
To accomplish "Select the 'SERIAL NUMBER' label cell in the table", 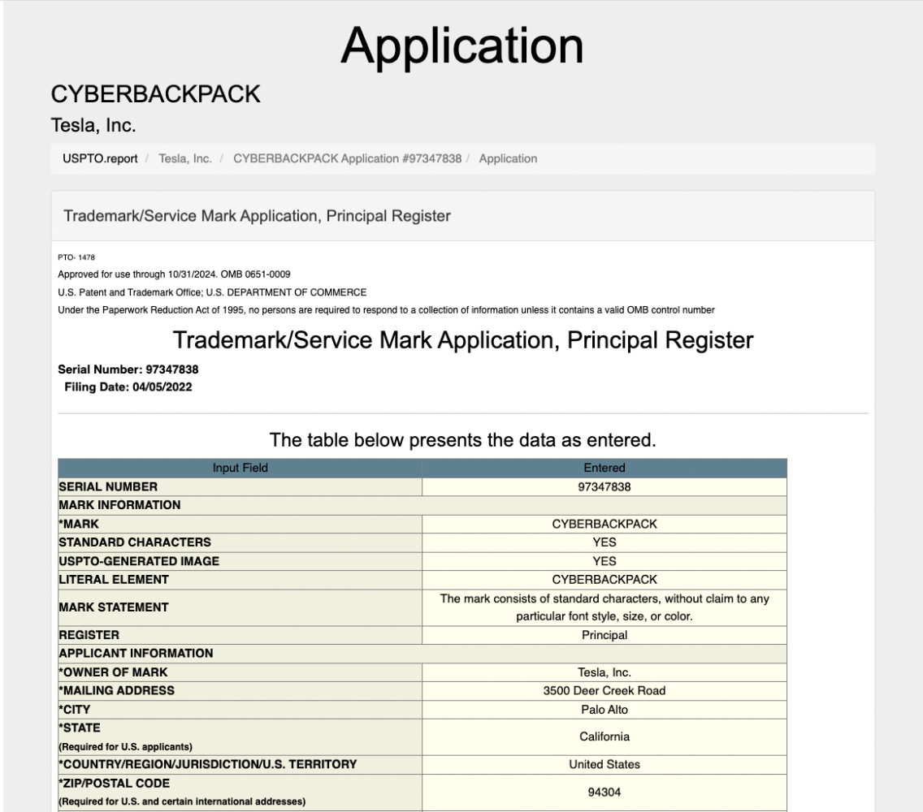I will point(240,486).
